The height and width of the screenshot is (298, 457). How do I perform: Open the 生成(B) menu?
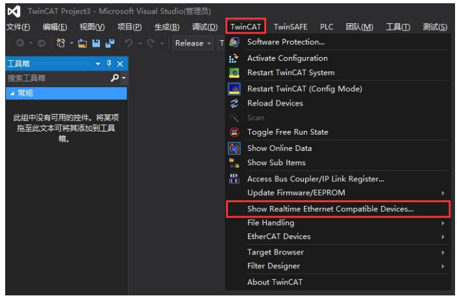pos(167,27)
